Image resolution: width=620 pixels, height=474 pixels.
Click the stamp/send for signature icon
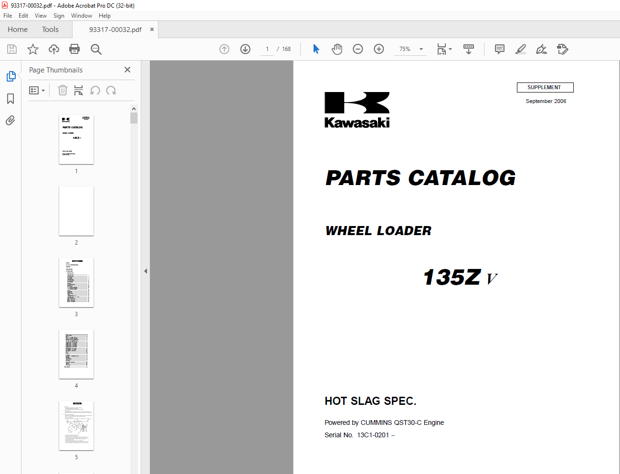(x=562, y=49)
